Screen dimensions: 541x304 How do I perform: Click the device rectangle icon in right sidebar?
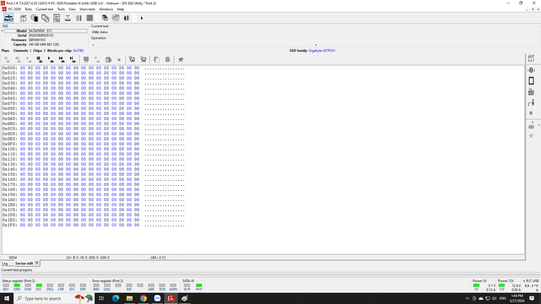click(531, 81)
